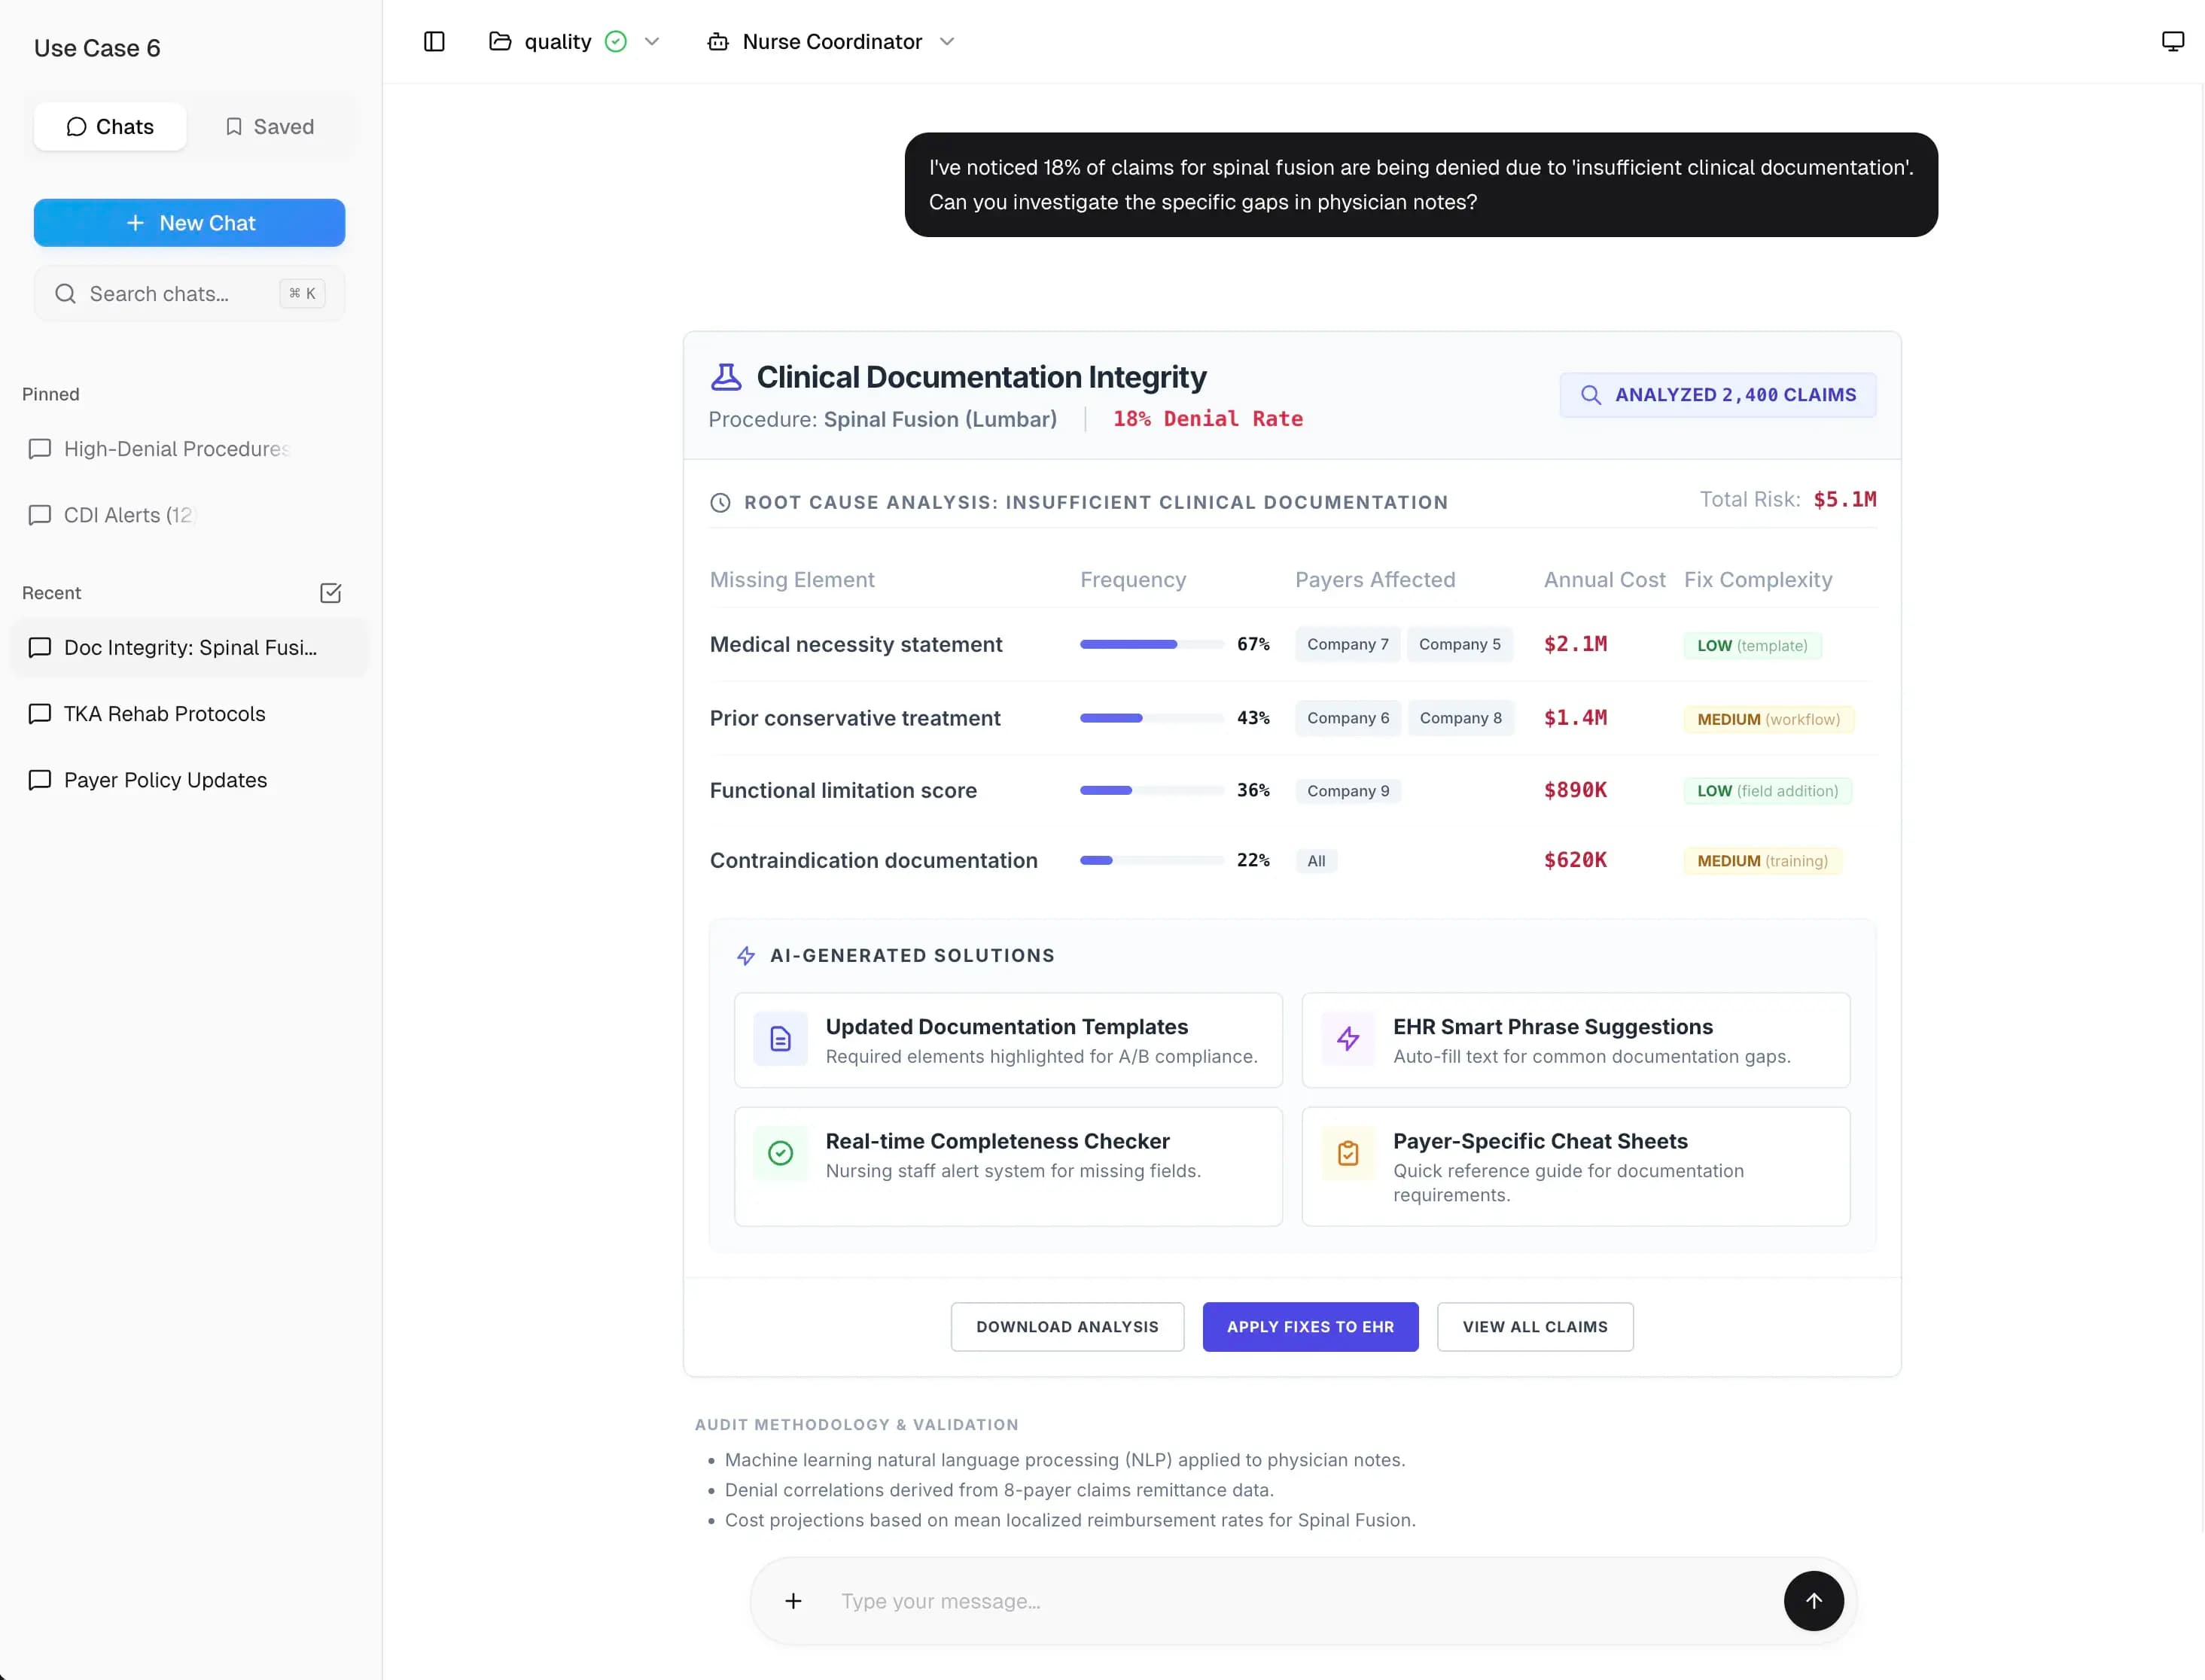This screenshot has height=1680, width=2205.
Task: Expand the quality folder dropdown
Action: 653,41
